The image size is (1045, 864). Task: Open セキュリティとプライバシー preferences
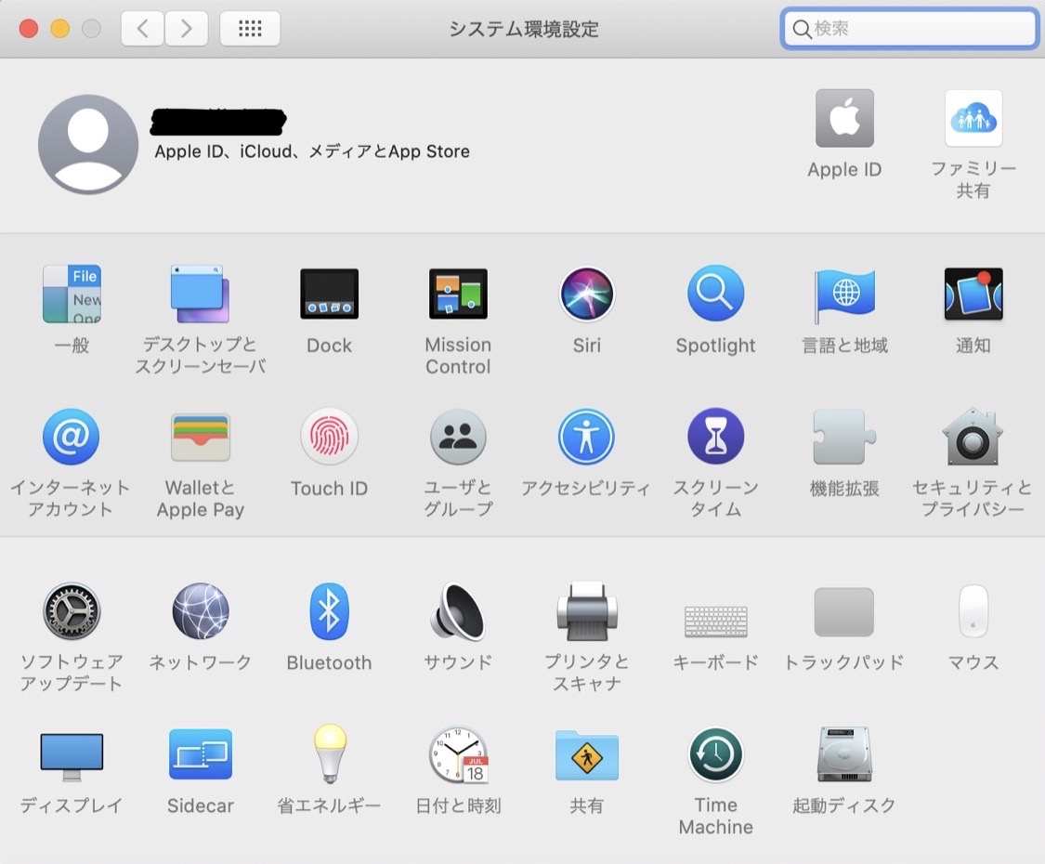pos(973,438)
